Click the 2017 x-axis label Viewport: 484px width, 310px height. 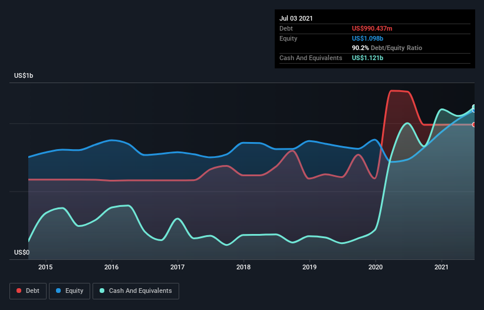pos(177,267)
